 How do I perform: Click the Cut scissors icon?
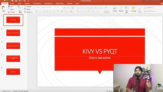pos(9,6)
